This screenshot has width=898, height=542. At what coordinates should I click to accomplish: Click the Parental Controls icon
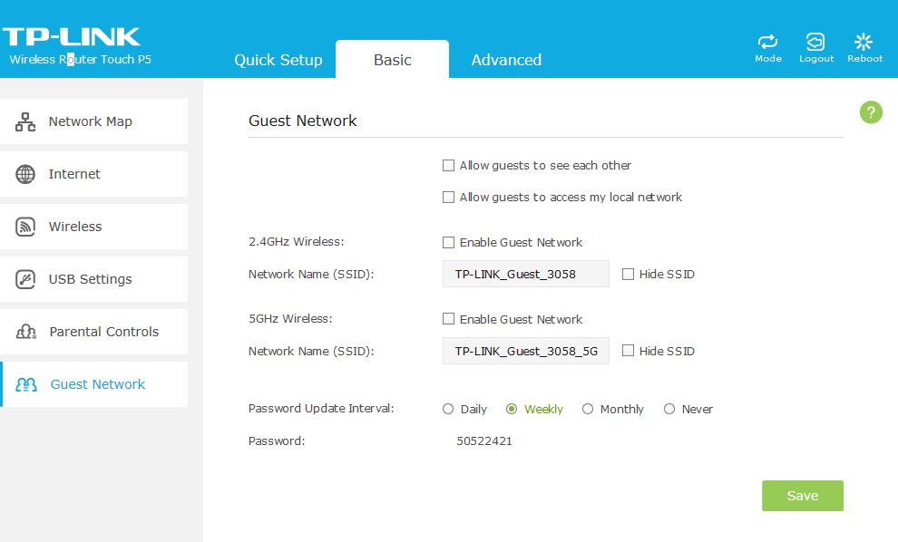(25, 332)
